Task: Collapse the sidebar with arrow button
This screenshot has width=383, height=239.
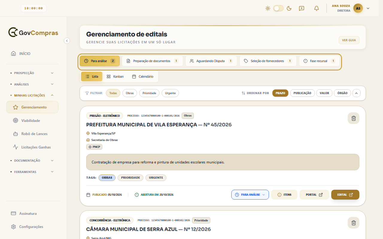Action: tap(67, 41)
